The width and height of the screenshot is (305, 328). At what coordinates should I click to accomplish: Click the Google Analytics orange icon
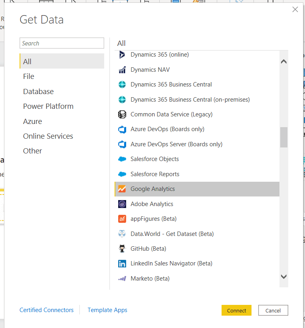pos(122,189)
